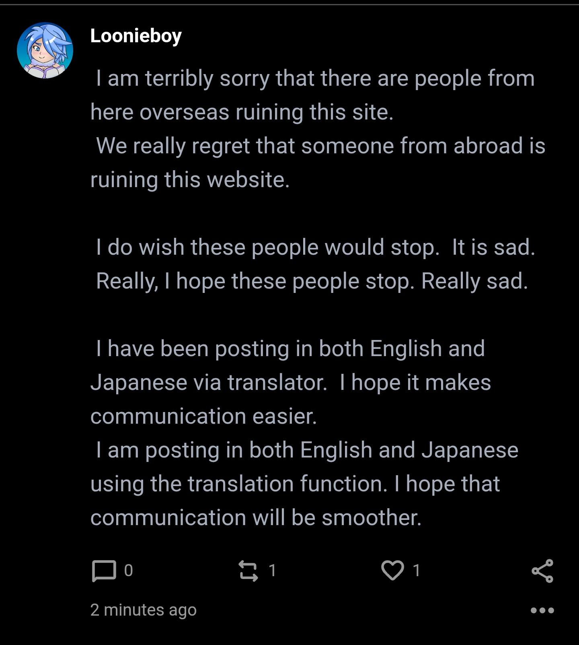View Loonieboy's profile avatar

tap(45, 50)
